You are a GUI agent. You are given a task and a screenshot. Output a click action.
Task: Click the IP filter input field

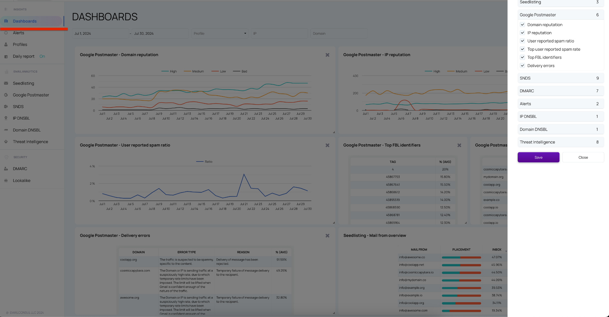coord(279,34)
